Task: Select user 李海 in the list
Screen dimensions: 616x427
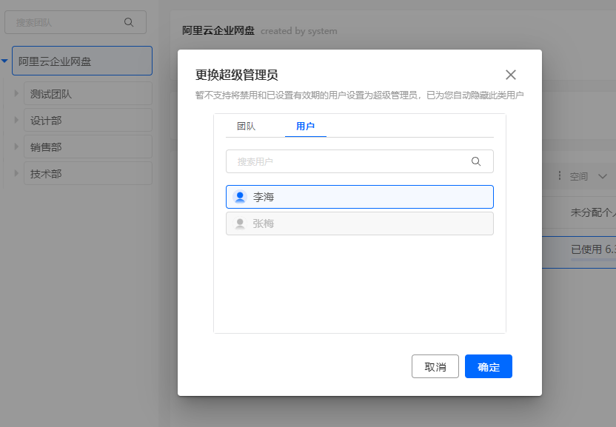Action: point(360,197)
